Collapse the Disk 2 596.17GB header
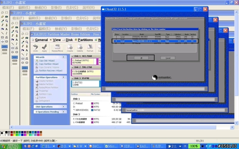 pos(72,67)
